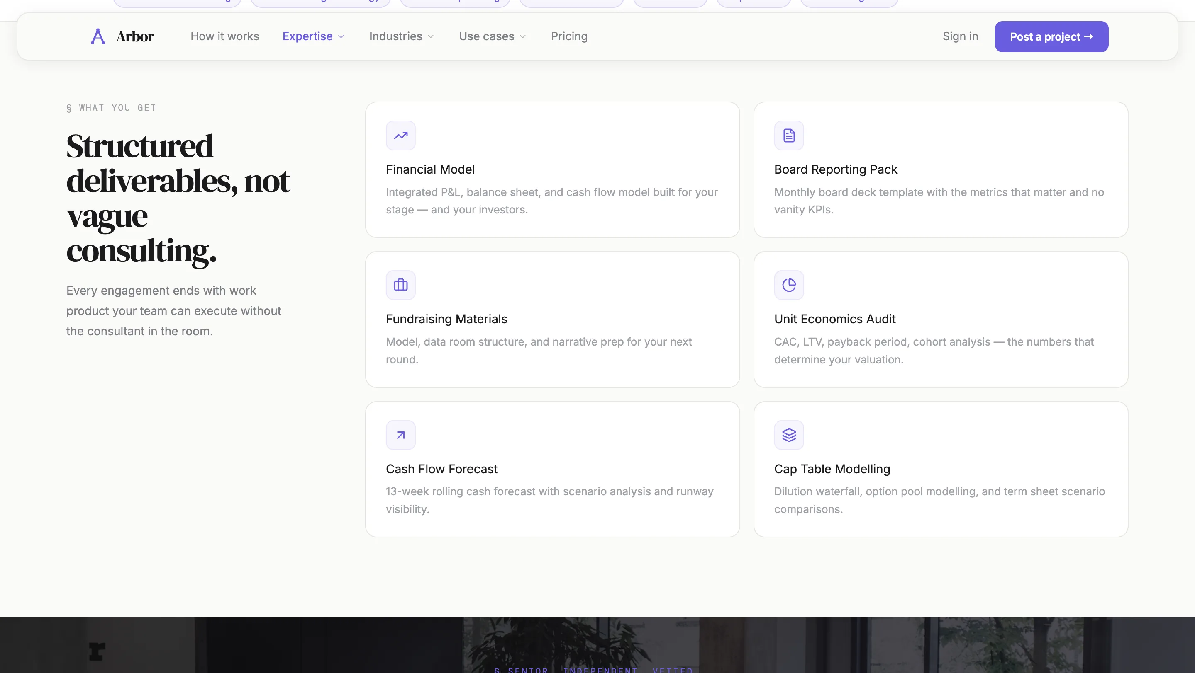Click the Board Reporting Pack document icon
Viewport: 1195px width, 673px height.
788,135
